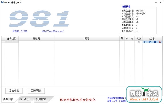
Task: Click the 操作 column header
Action: (153, 38)
